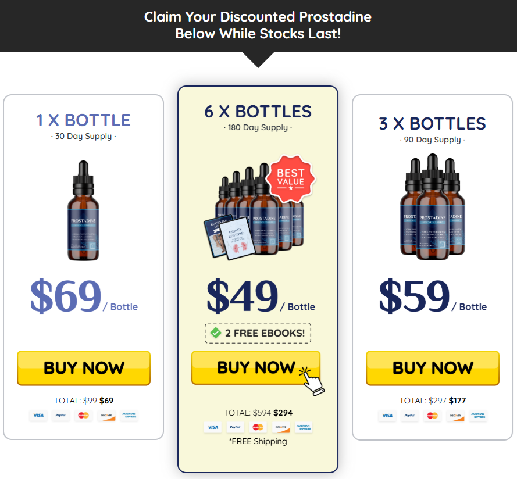Click the single Prostadine bottle image
Screen dimensions: 517x479
83,210
